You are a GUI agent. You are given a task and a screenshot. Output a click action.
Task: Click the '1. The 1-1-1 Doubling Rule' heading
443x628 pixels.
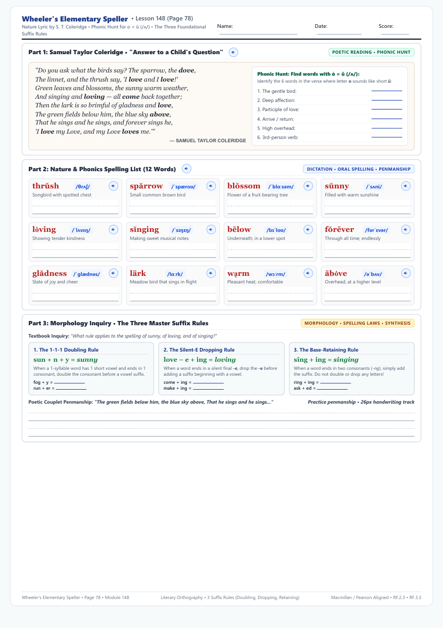66,349
